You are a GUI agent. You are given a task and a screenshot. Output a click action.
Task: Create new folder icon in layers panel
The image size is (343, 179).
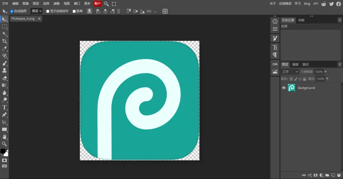tap(327, 175)
